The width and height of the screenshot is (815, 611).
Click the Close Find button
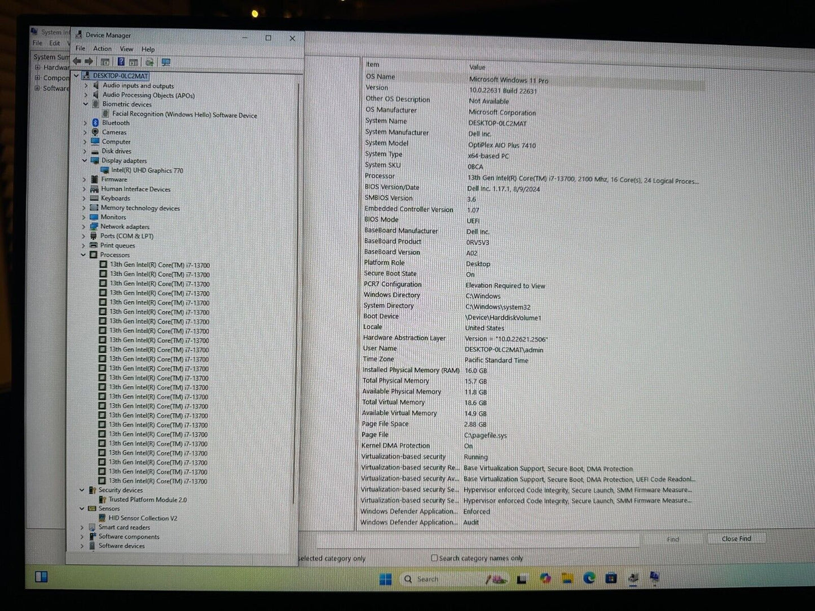736,538
